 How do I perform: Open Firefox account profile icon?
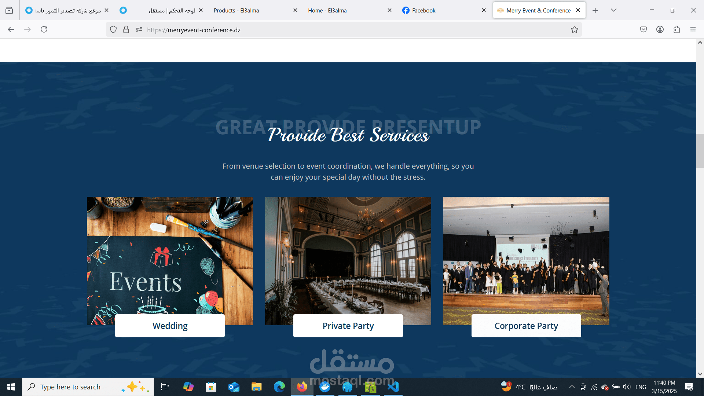[660, 29]
